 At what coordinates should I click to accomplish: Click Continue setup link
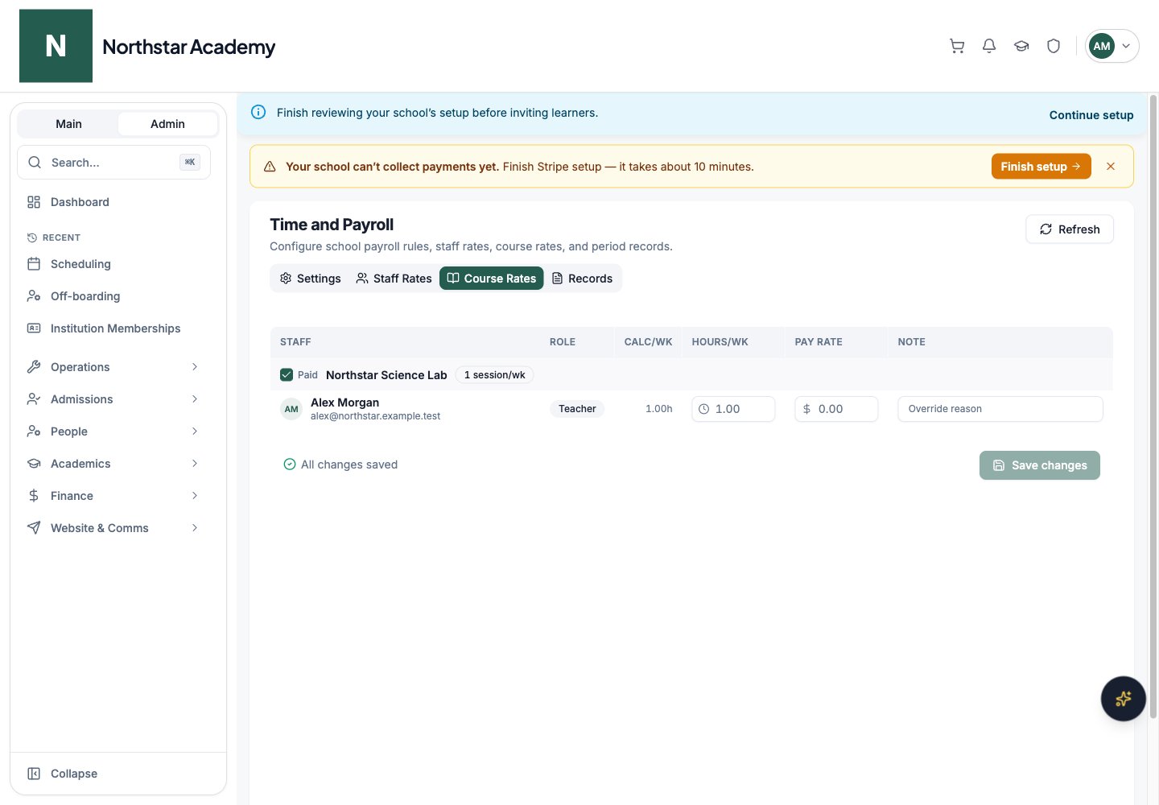pyautogui.click(x=1091, y=115)
